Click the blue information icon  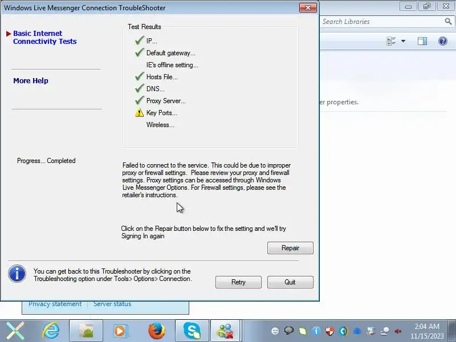pyautogui.click(x=17, y=274)
